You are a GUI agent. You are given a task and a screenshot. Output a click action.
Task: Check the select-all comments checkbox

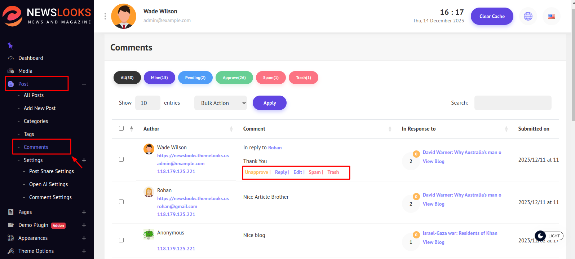point(121,128)
